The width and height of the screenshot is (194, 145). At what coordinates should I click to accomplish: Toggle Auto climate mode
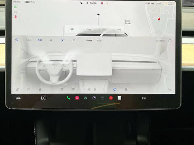tap(28, 40)
